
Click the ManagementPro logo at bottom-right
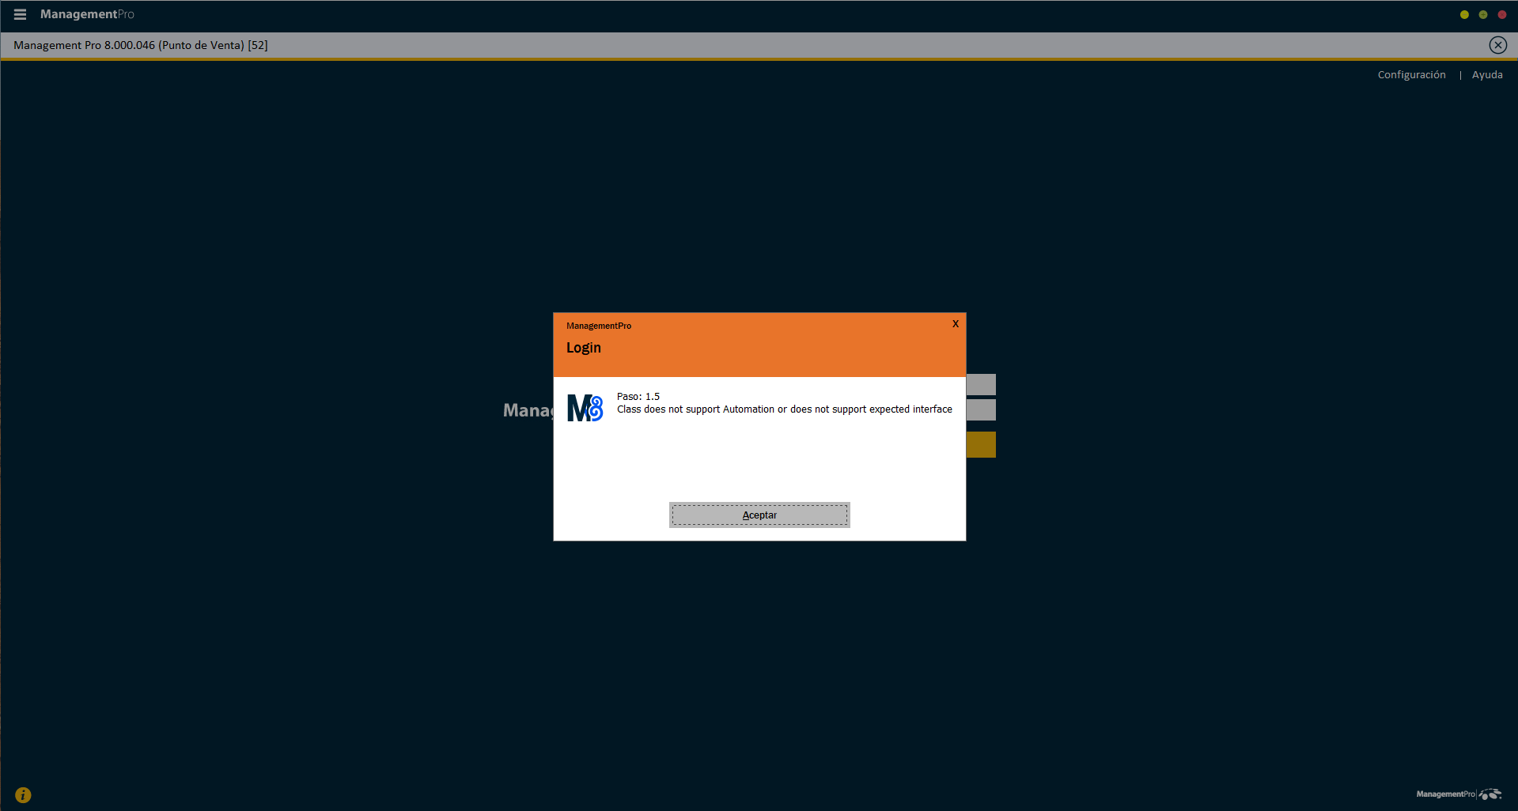click(1458, 794)
